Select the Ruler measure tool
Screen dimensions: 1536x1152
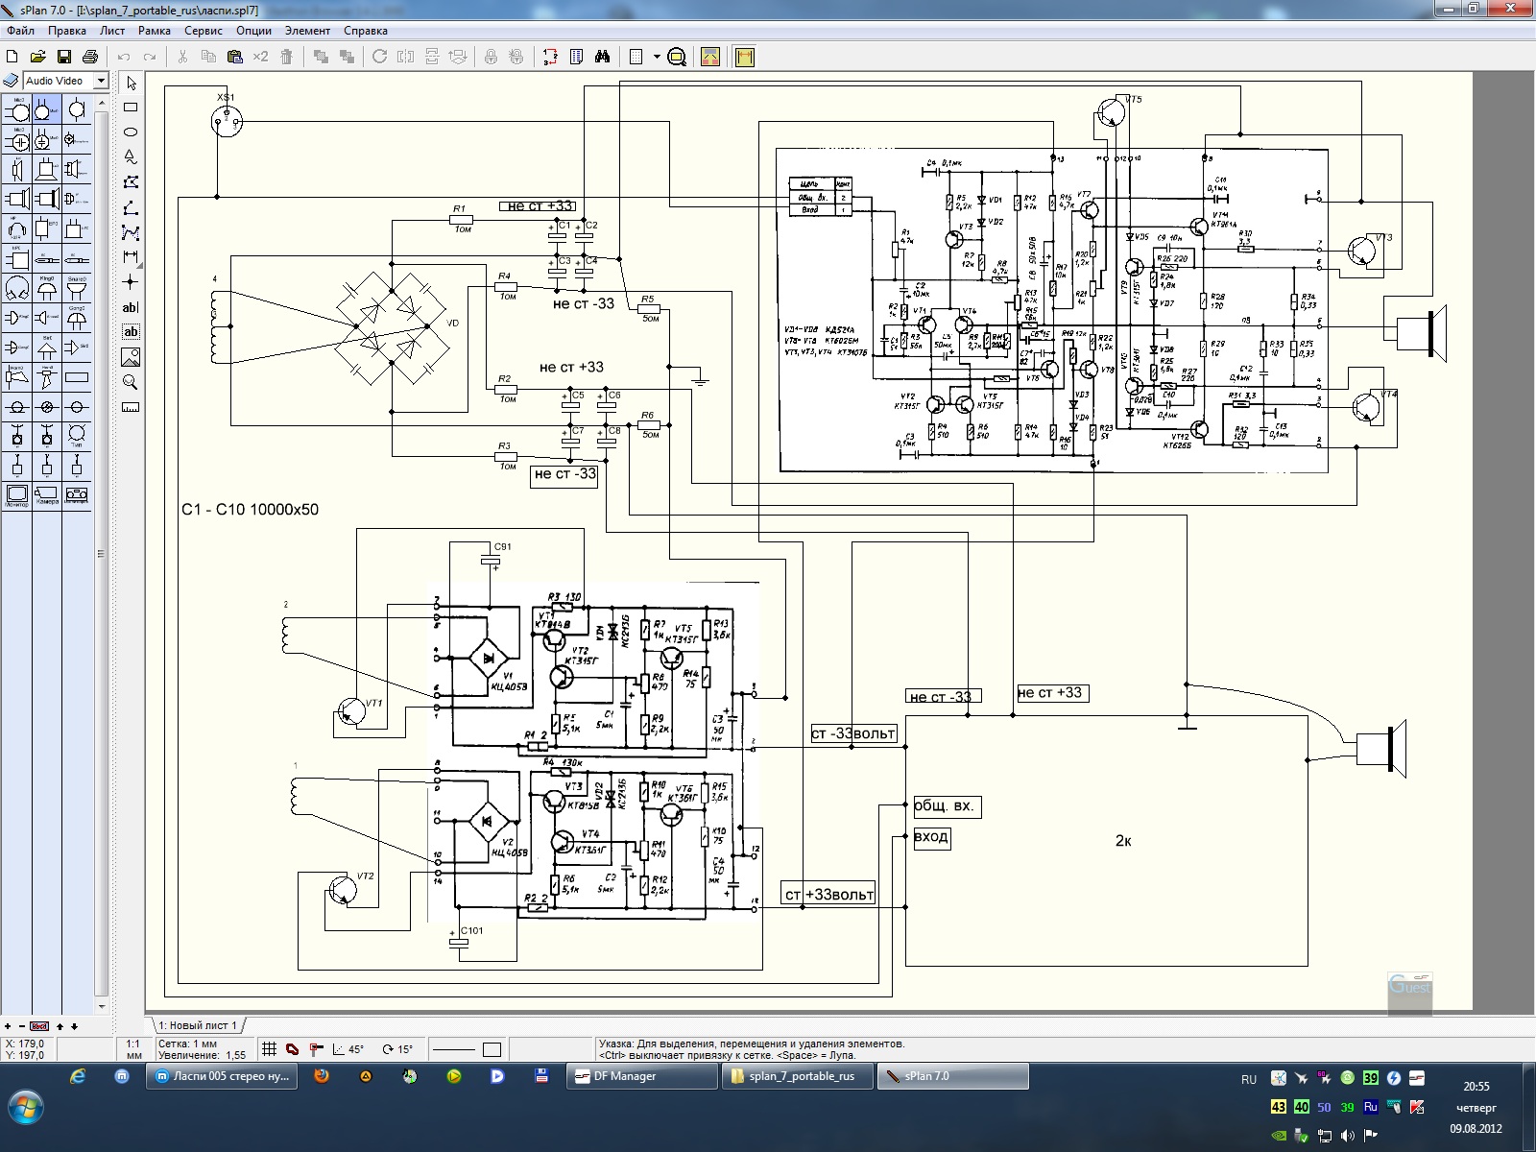[x=132, y=407]
